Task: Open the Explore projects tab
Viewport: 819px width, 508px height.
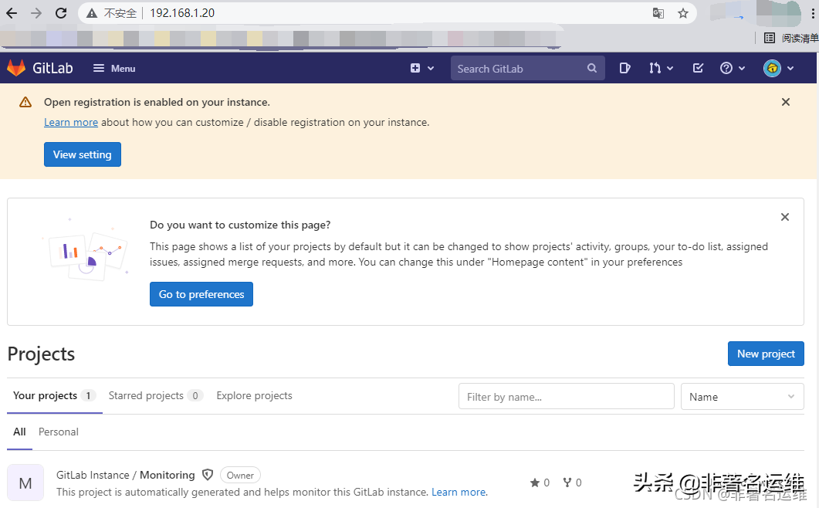Action: point(255,395)
